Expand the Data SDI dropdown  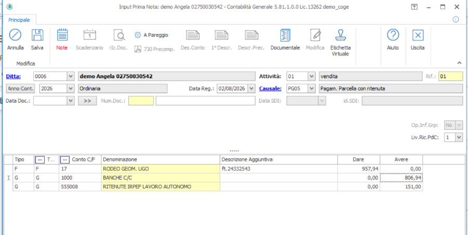322,101
